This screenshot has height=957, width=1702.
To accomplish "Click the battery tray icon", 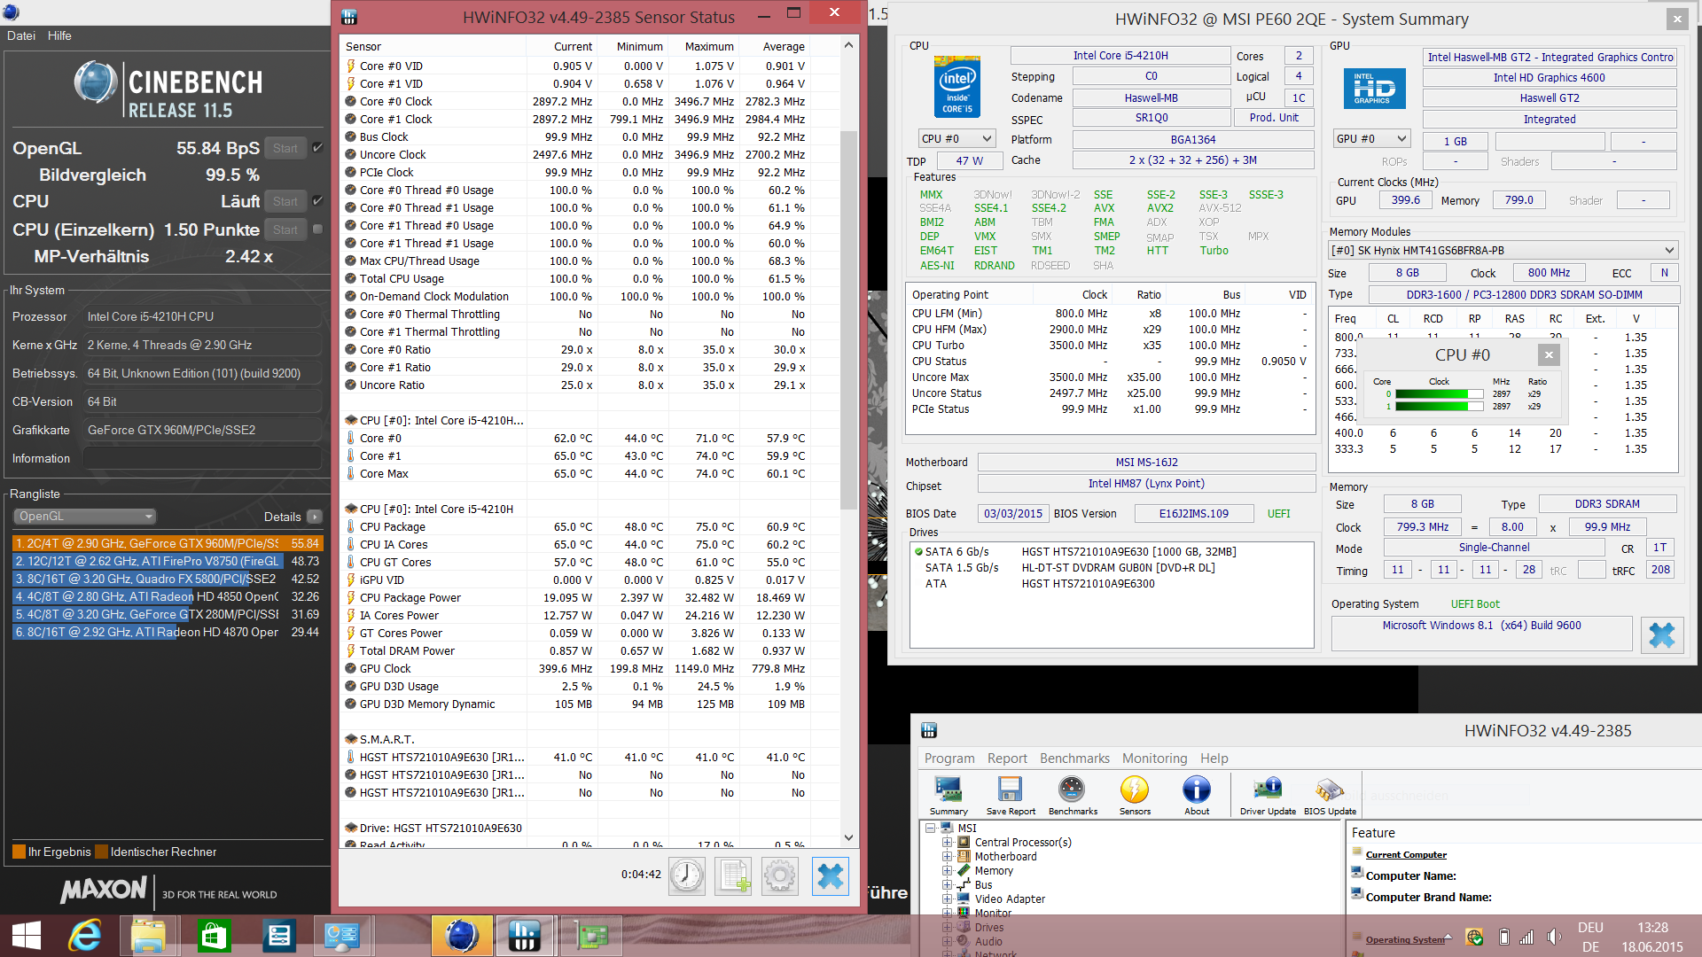I will point(1504,937).
